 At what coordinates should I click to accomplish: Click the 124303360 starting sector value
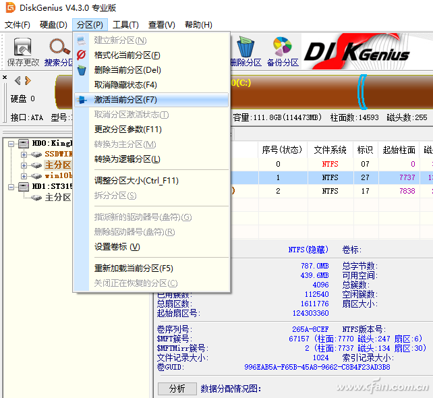[311, 313]
